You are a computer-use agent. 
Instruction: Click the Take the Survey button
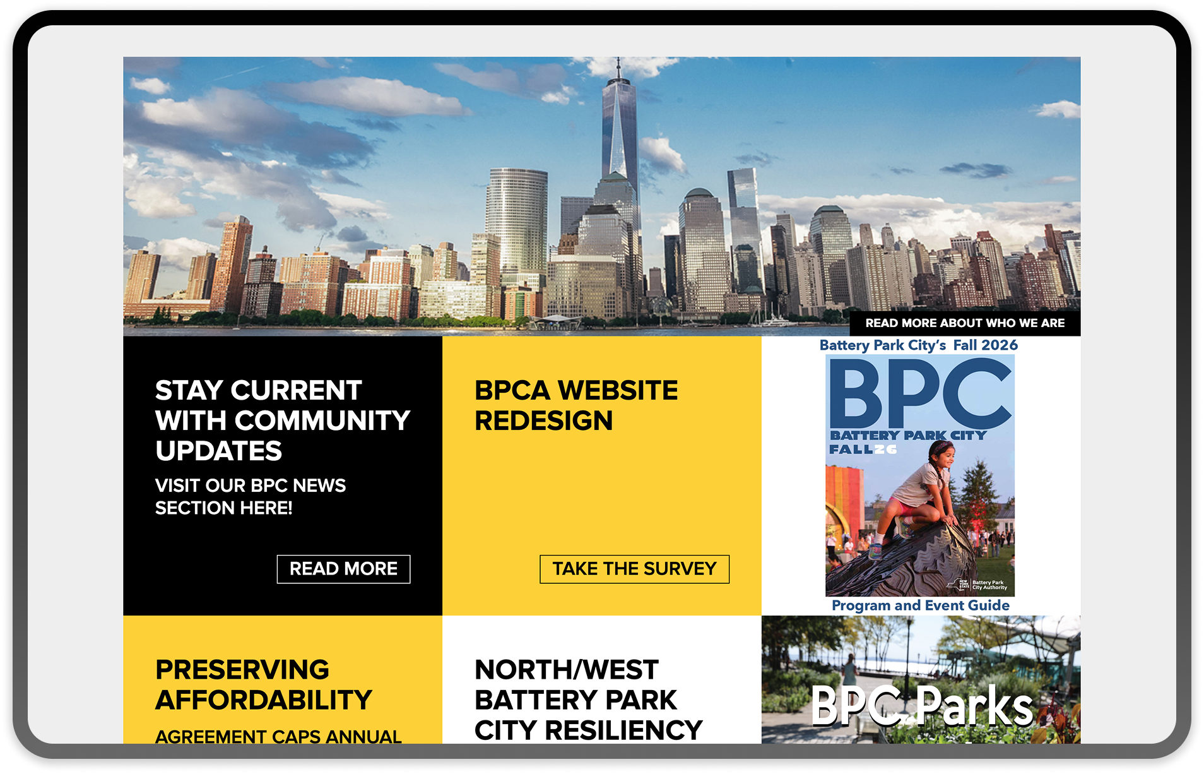[634, 569]
